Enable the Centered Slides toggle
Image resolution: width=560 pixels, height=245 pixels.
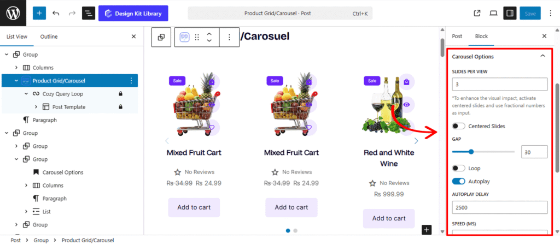point(459,126)
